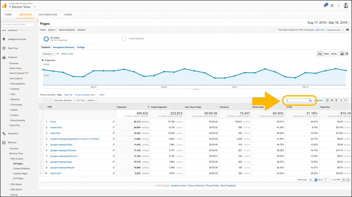Switch to the HOME tab
Screen dimensions: 352x197
8,14
